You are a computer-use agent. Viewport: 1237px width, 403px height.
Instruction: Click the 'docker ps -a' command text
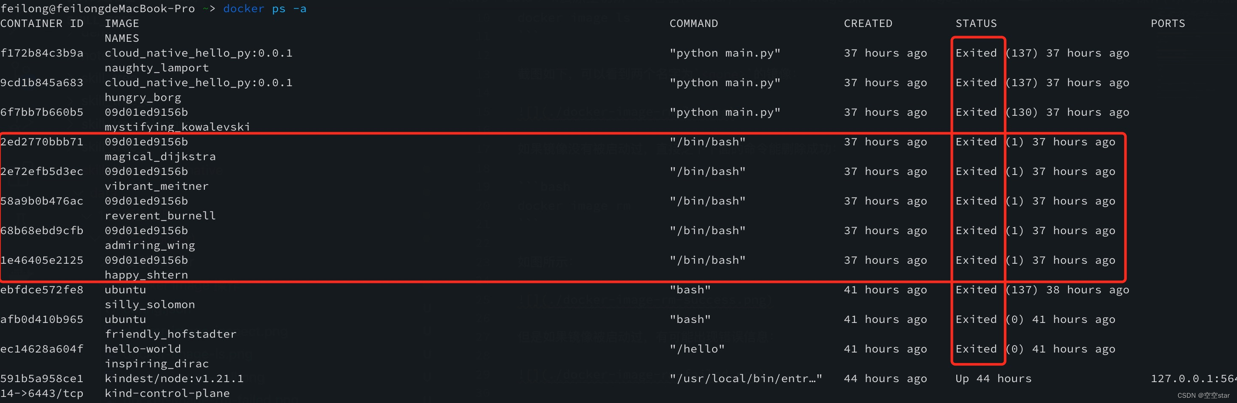[265, 9]
